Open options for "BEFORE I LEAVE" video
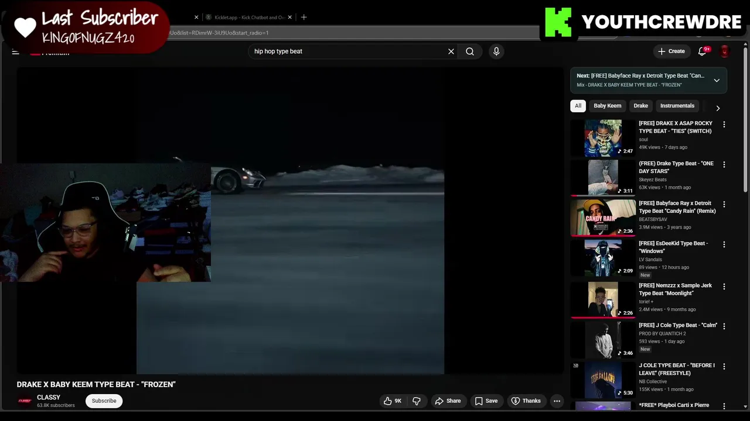 (724, 367)
